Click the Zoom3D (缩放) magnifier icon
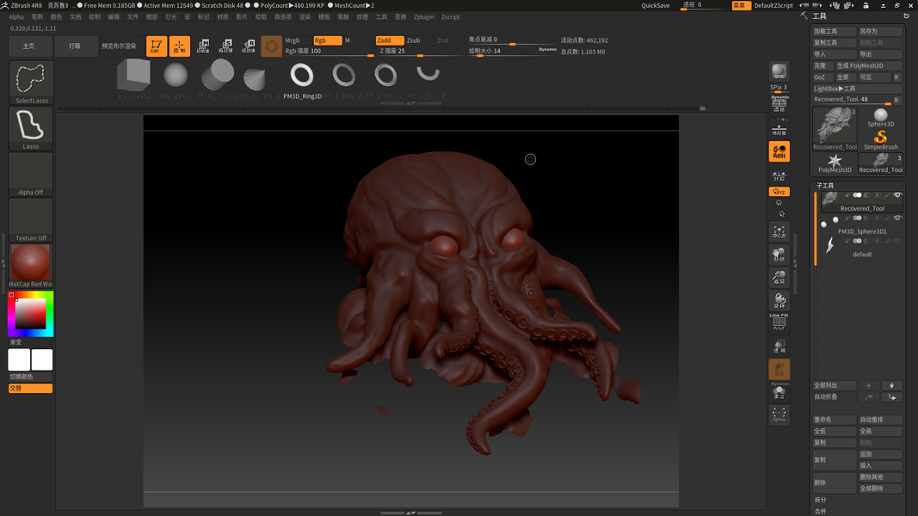This screenshot has height=516, width=918. [779, 278]
